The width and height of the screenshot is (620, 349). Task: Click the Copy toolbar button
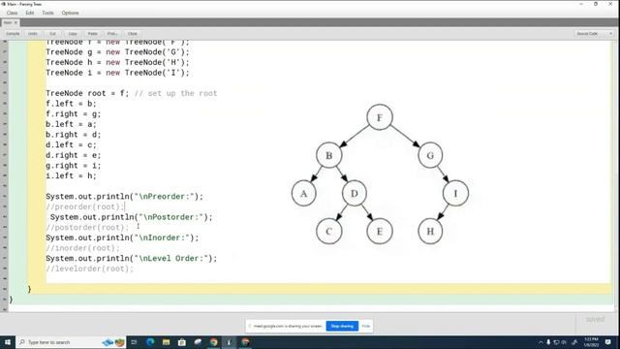coord(73,34)
